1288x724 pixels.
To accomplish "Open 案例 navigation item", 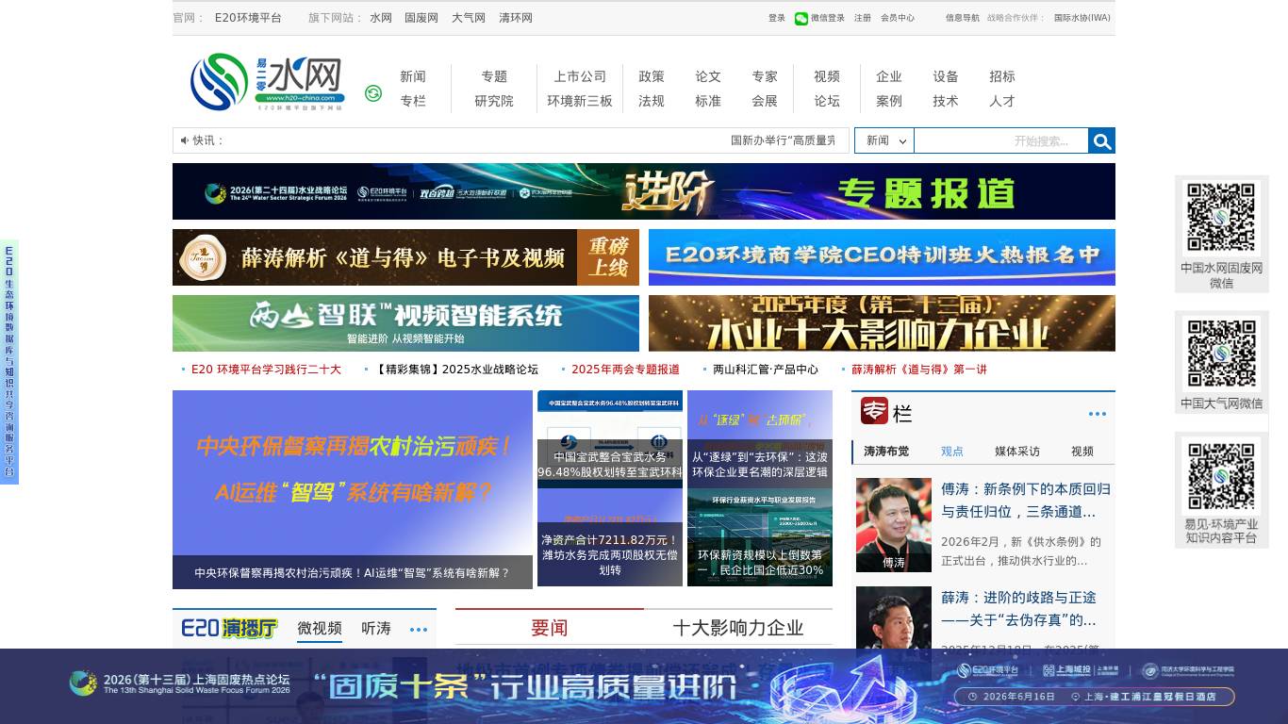I will click(x=889, y=101).
